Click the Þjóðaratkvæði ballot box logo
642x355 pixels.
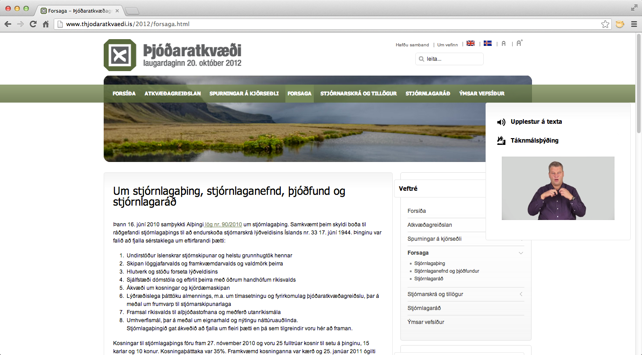(x=120, y=55)
